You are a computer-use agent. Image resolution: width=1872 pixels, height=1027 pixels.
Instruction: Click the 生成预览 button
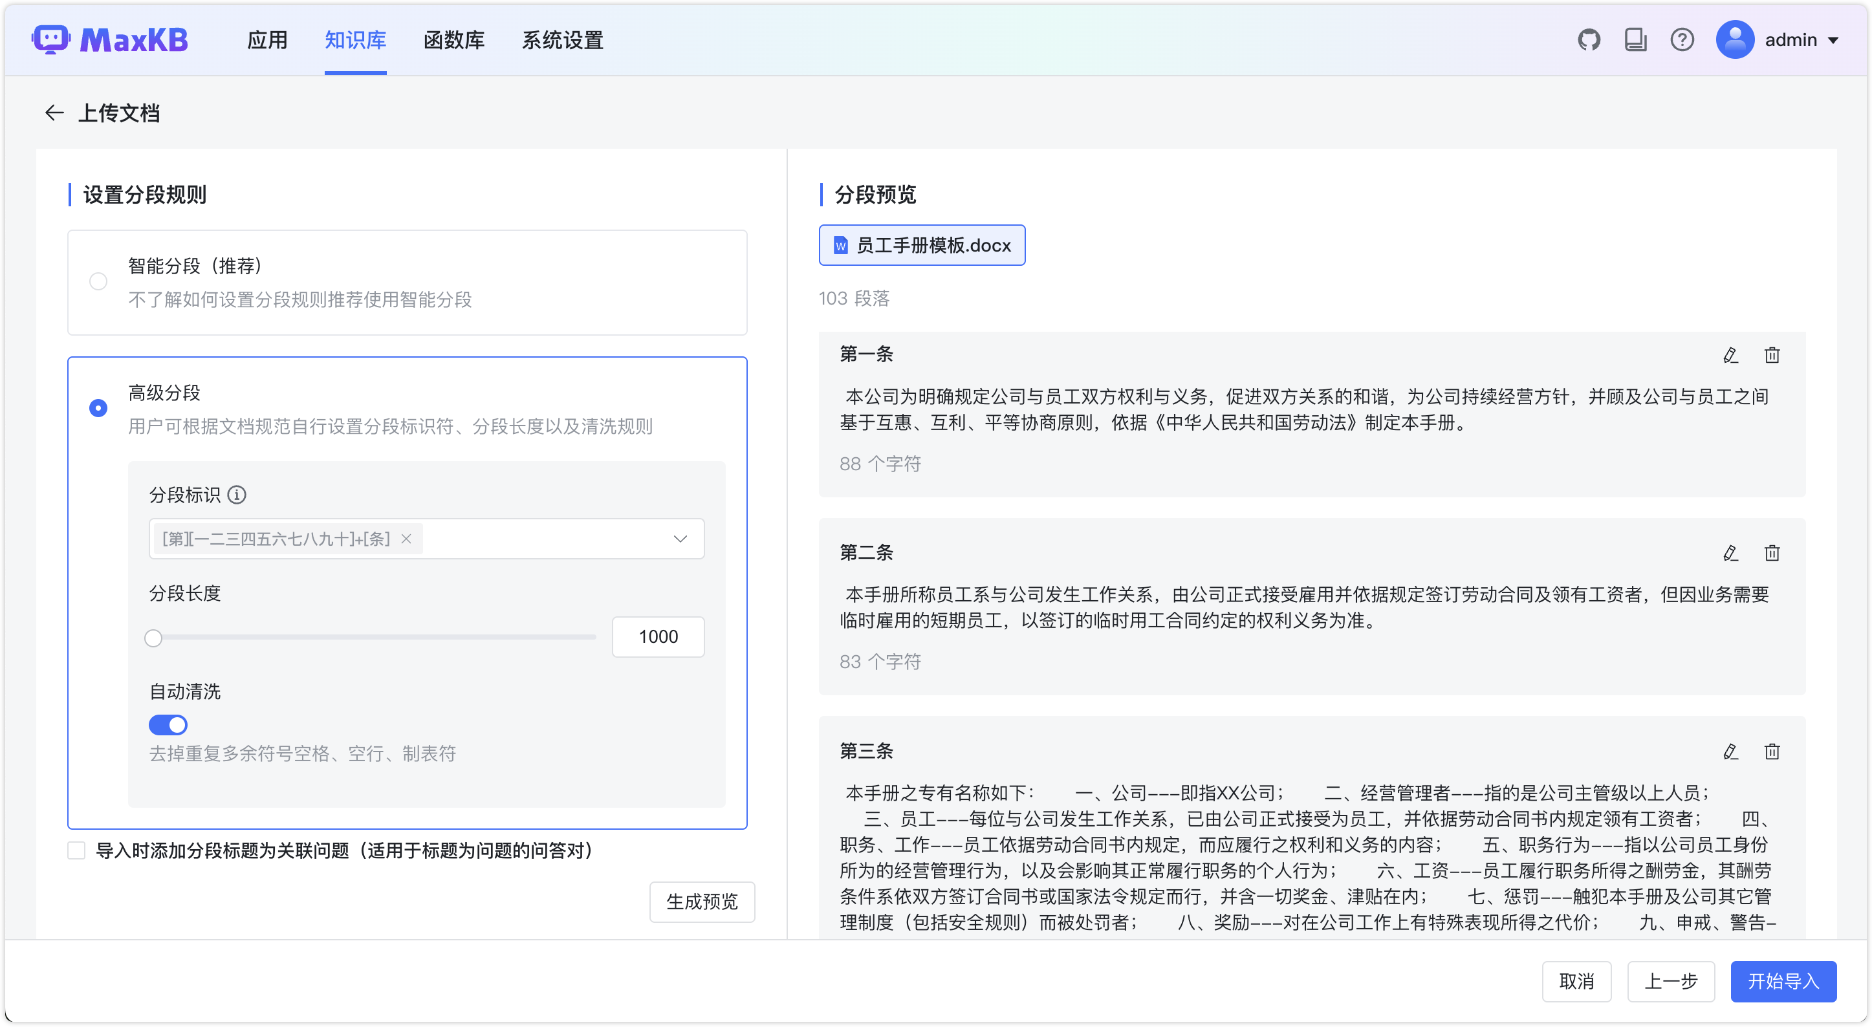tap(701, 902)
